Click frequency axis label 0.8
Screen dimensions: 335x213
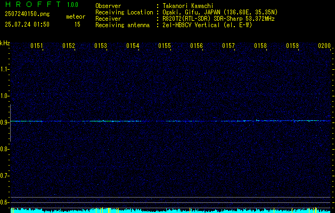point(4,149)
